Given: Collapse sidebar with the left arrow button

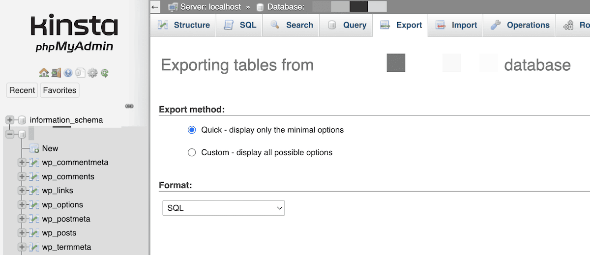Looking at the screenshot, I should [x=155, y=7].
